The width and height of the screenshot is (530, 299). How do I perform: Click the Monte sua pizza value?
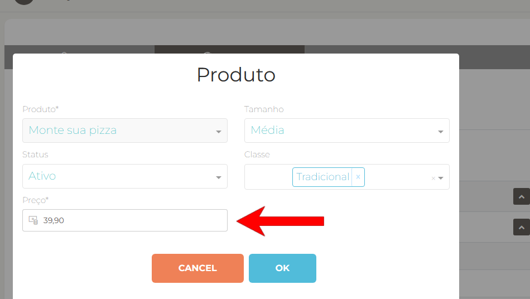[x=73, y=130]
